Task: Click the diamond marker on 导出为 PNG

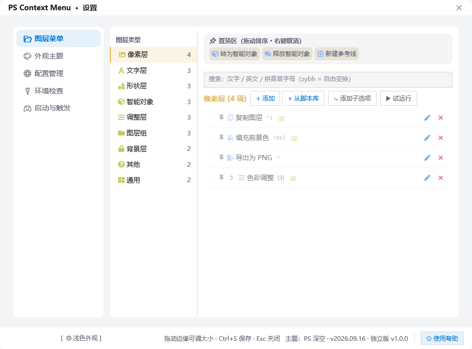Action: coord(279,157)
